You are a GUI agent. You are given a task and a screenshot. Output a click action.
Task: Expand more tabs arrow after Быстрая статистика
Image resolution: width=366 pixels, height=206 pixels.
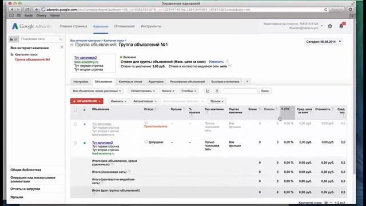(247, 81)
